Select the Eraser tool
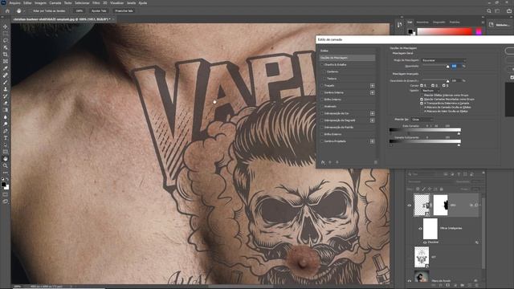The height and width of the screenshot is (289, 514). pyautogui.click(x=6, y=103)
